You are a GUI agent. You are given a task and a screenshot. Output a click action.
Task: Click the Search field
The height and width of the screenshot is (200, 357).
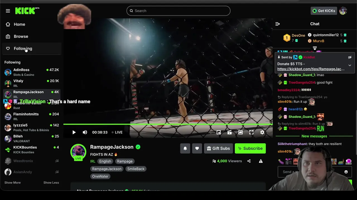coord(178,11)
